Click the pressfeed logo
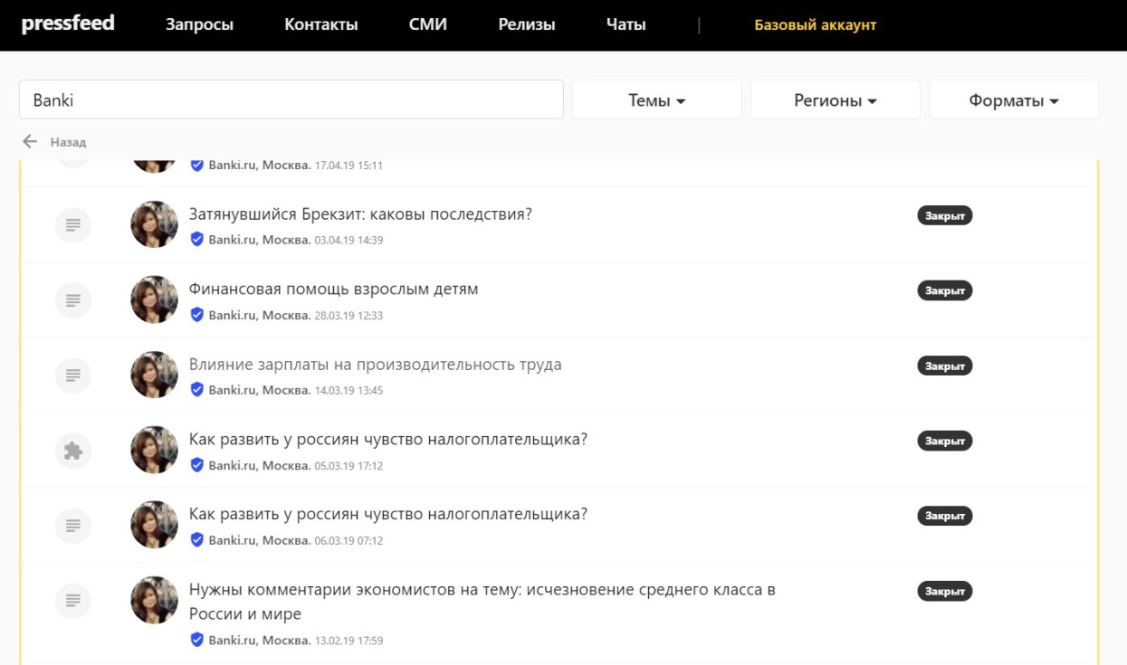The height and width of the screenshot is (665, 1127). click(68, 24)
